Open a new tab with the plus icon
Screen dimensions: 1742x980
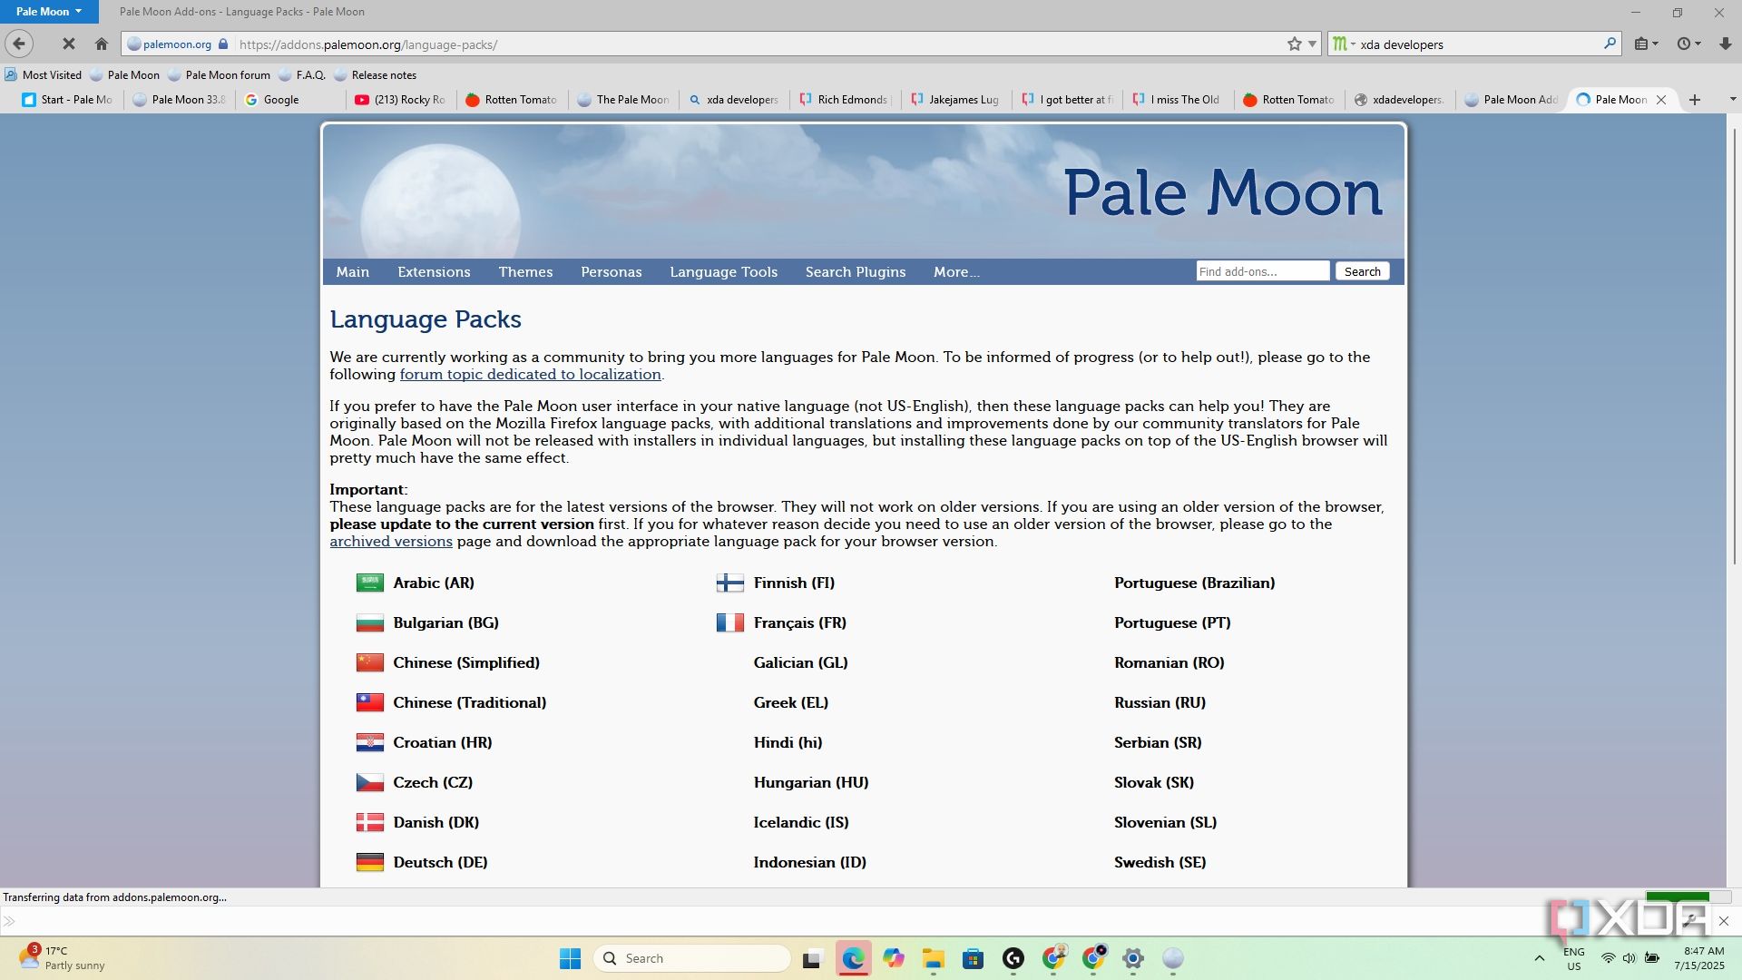click(x=1694, y=100)
